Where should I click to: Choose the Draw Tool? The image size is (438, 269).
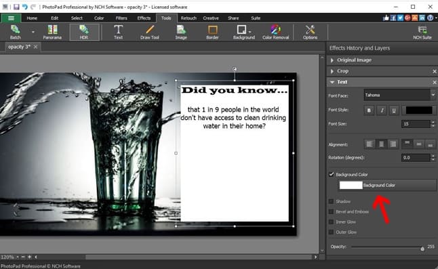pyautogui.click(x=150, y=32)
